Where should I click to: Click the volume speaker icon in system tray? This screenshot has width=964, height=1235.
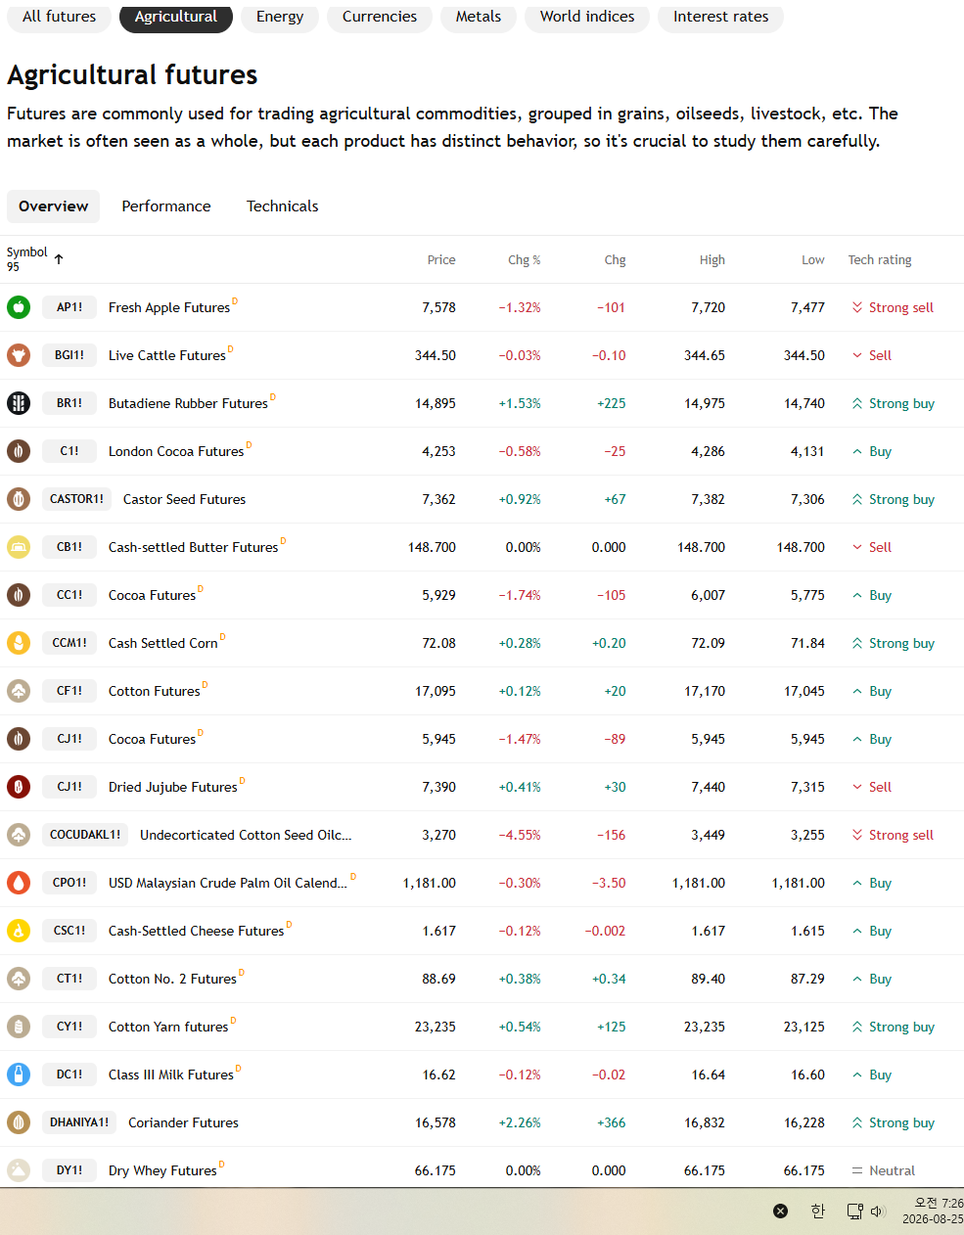point(878,1212)
